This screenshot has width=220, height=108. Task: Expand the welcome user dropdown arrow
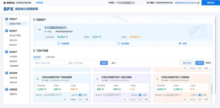141,3
